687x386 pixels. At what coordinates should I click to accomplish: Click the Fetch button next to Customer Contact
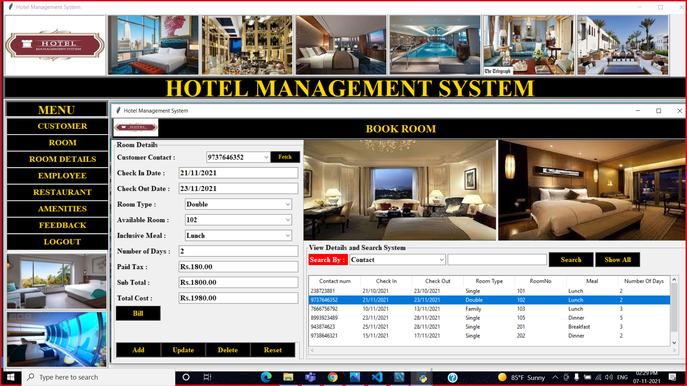click(x=285, y=157)
